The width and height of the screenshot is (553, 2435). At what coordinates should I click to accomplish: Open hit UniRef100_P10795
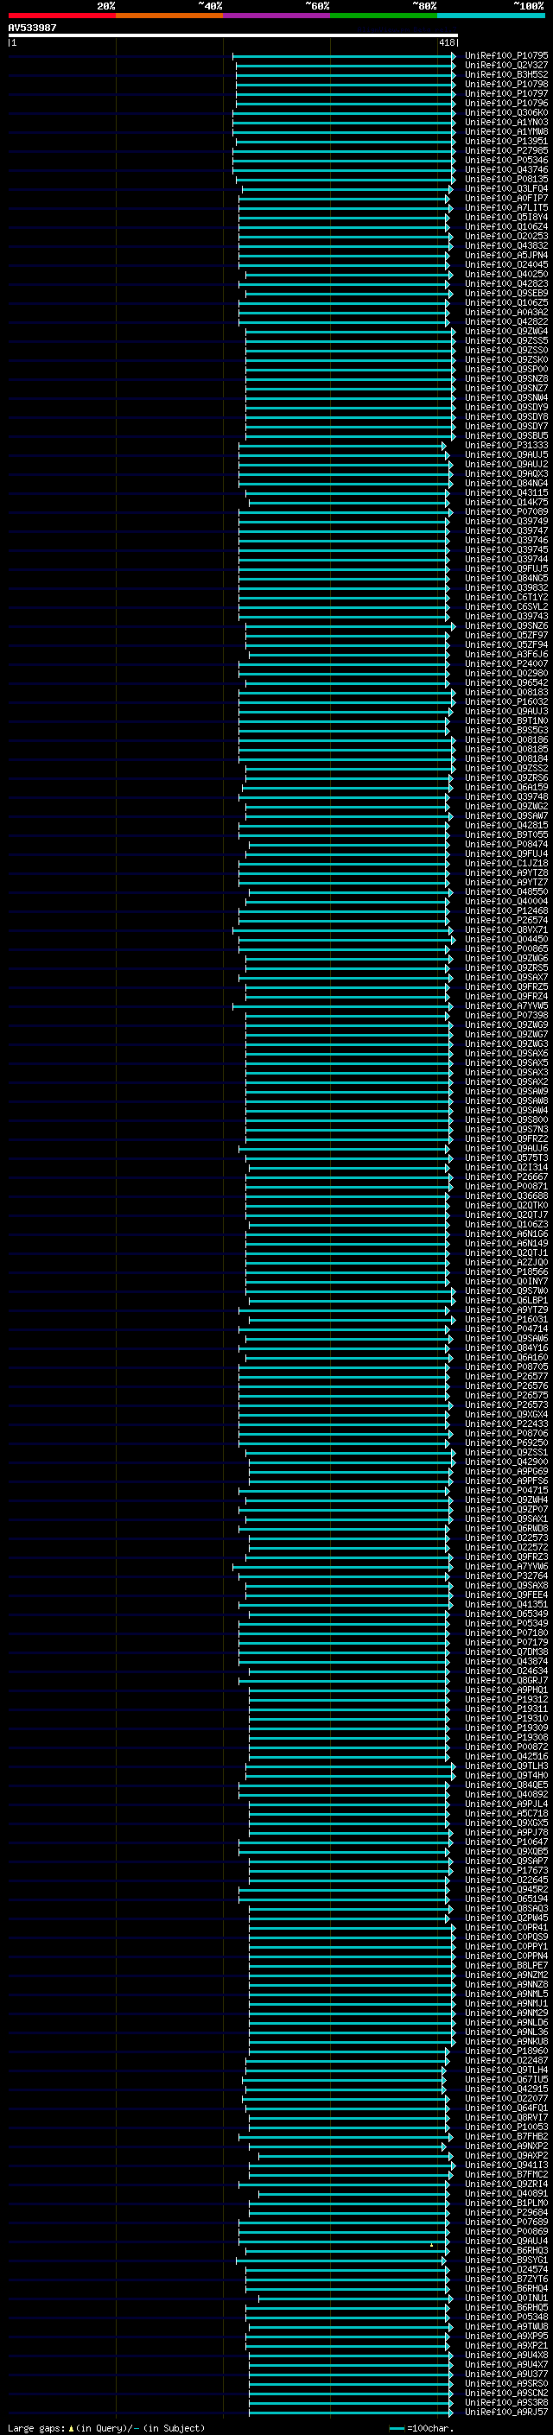coord(505,56)
